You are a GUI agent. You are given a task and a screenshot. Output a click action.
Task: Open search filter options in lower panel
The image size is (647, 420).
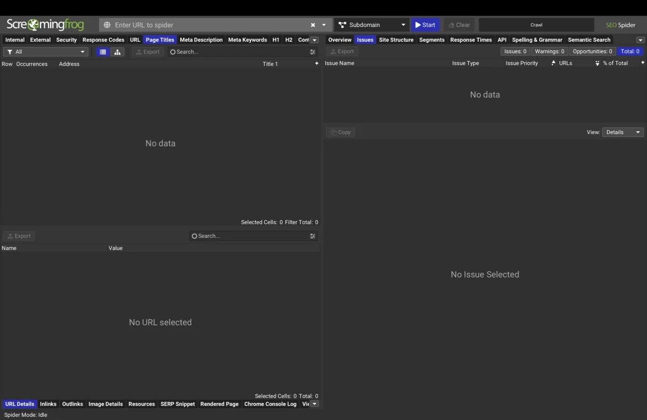[312, 236]
